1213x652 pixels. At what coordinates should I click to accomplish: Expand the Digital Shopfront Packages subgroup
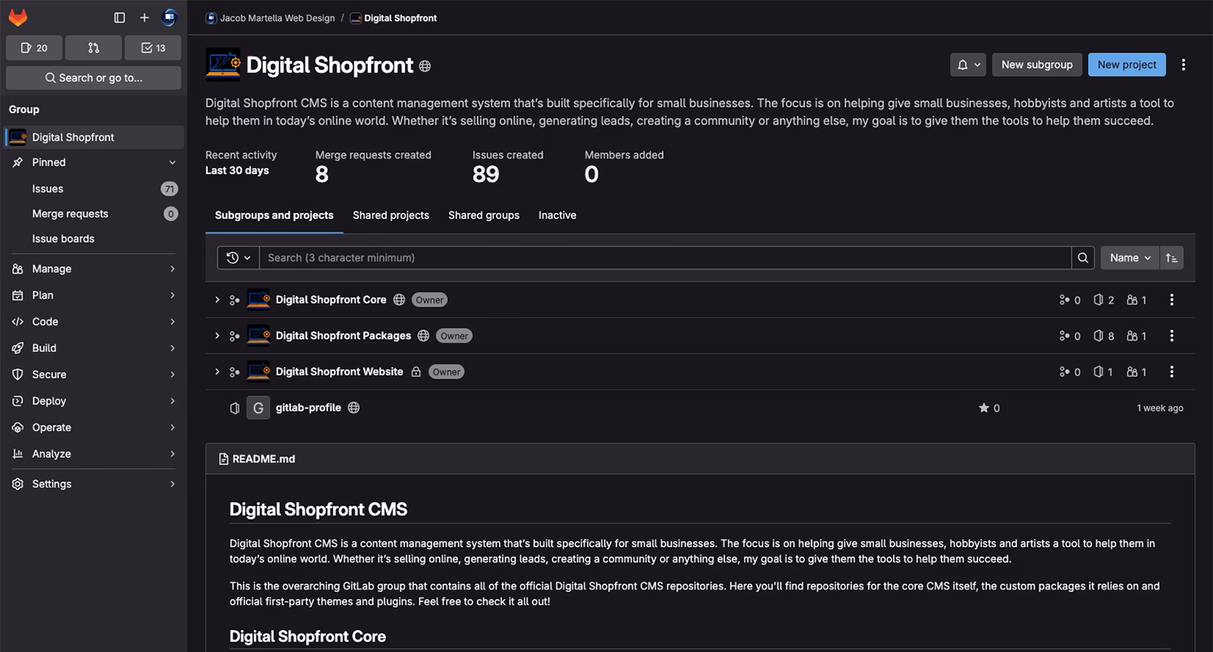[x=217, y=336]
